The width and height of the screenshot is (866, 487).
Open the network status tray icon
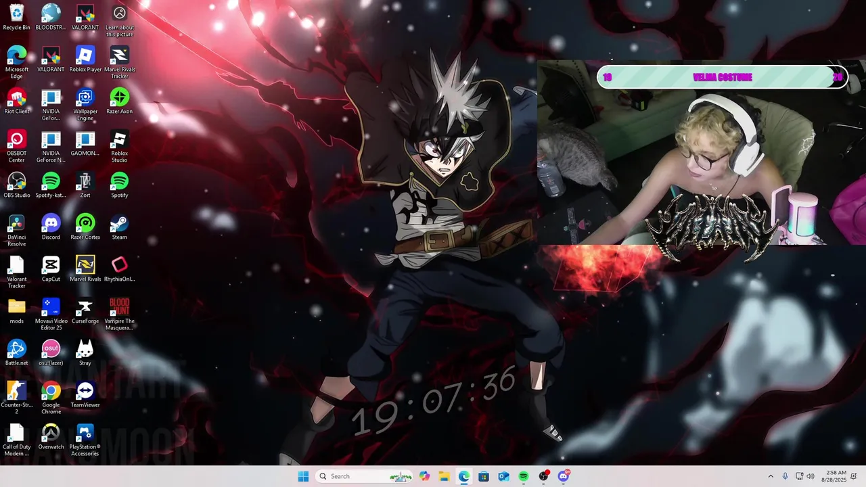pyautogui.click(x=799, y=476)
